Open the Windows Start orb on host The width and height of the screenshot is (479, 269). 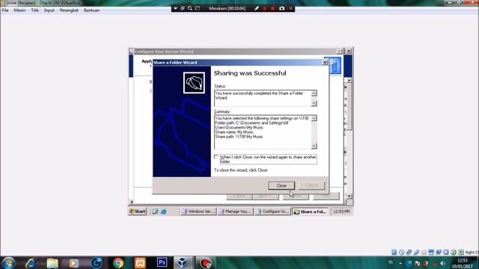pyautogui.click(x=8, y=263)
